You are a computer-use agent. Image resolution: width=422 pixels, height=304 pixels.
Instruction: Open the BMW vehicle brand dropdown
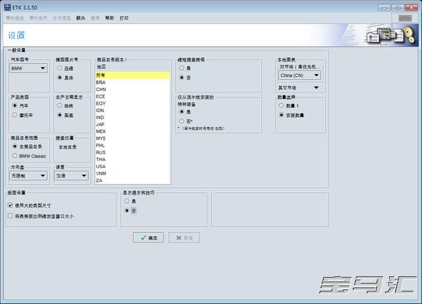pyautogui.click(x=28, y=69)
